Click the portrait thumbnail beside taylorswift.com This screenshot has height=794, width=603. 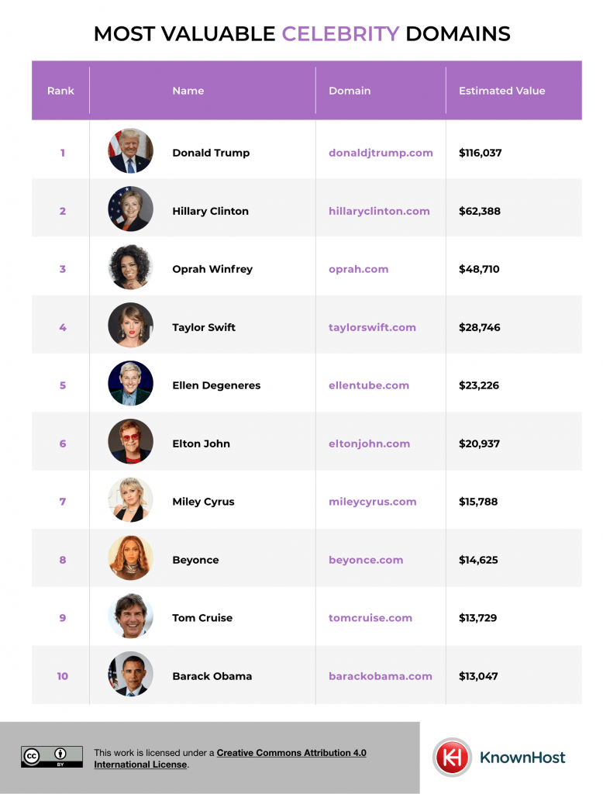(131, 325)
